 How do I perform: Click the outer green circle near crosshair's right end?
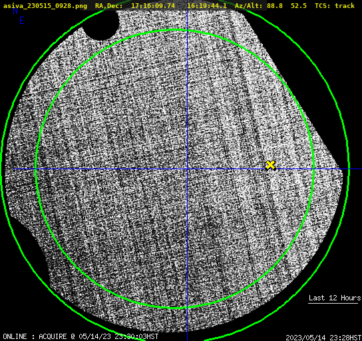click(x=348, y=169)
